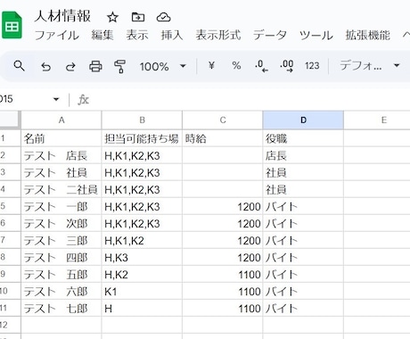Select row 12 header

click(x=10, y=325)
